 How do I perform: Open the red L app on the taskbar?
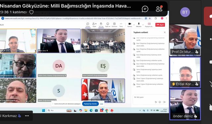pyautogui.click(x=102, y=110)
